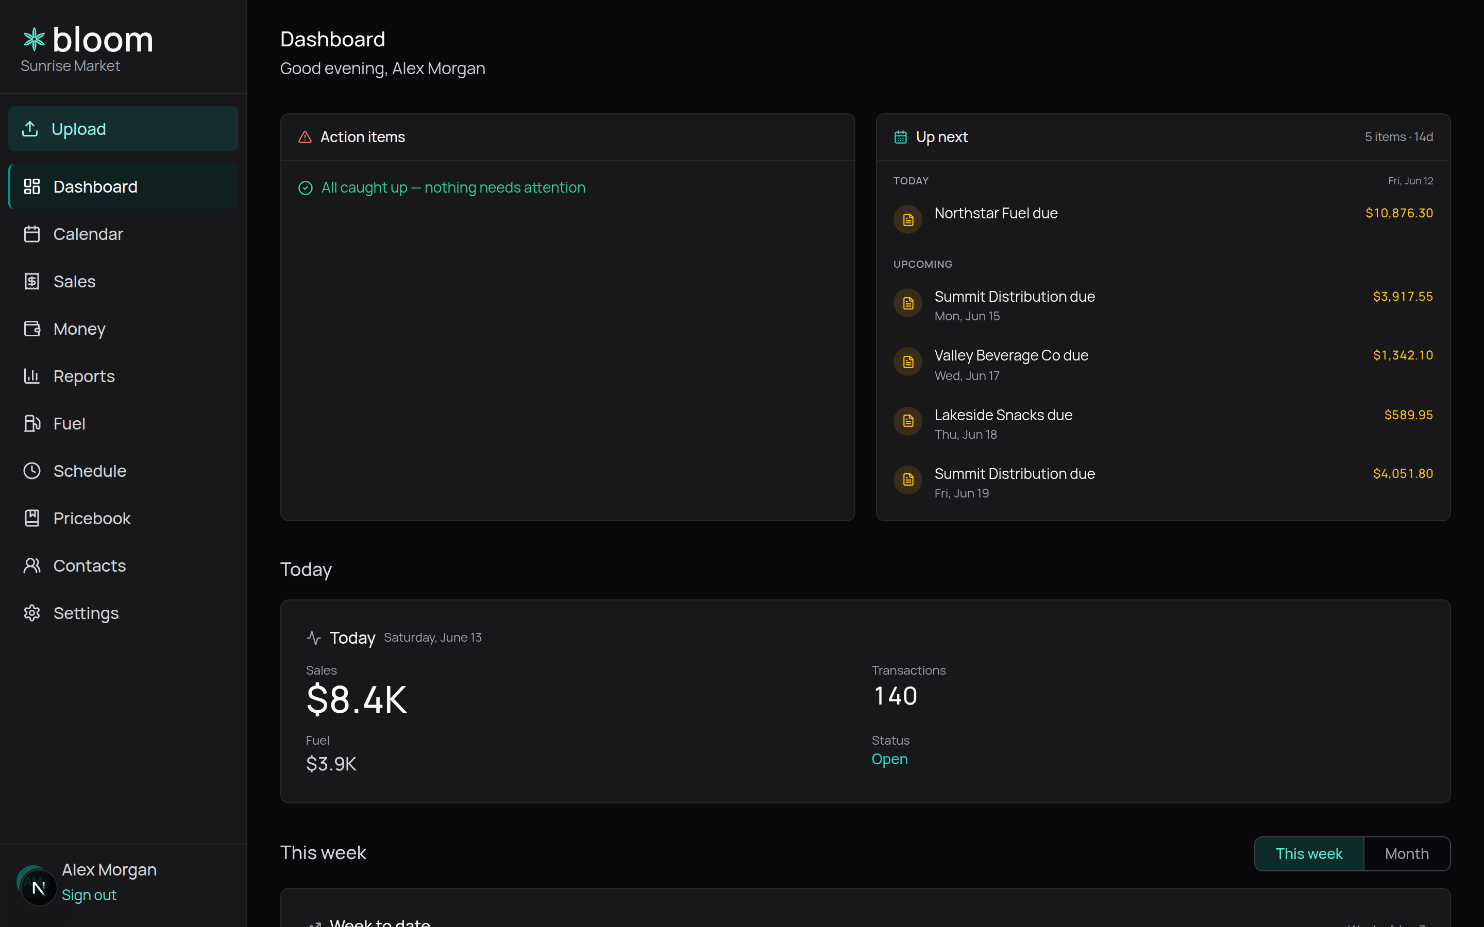Viewport: 1484px width, 927px height.
Task: Click the $10,876.30 amount
Action: tap(1399, 213)
